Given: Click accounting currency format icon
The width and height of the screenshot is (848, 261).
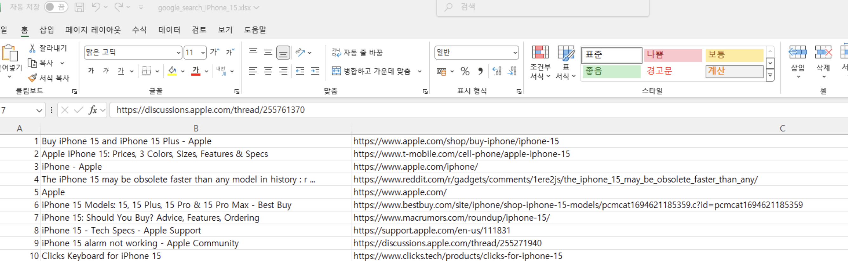Looking at the screenshot, I should tap(441, 71).
